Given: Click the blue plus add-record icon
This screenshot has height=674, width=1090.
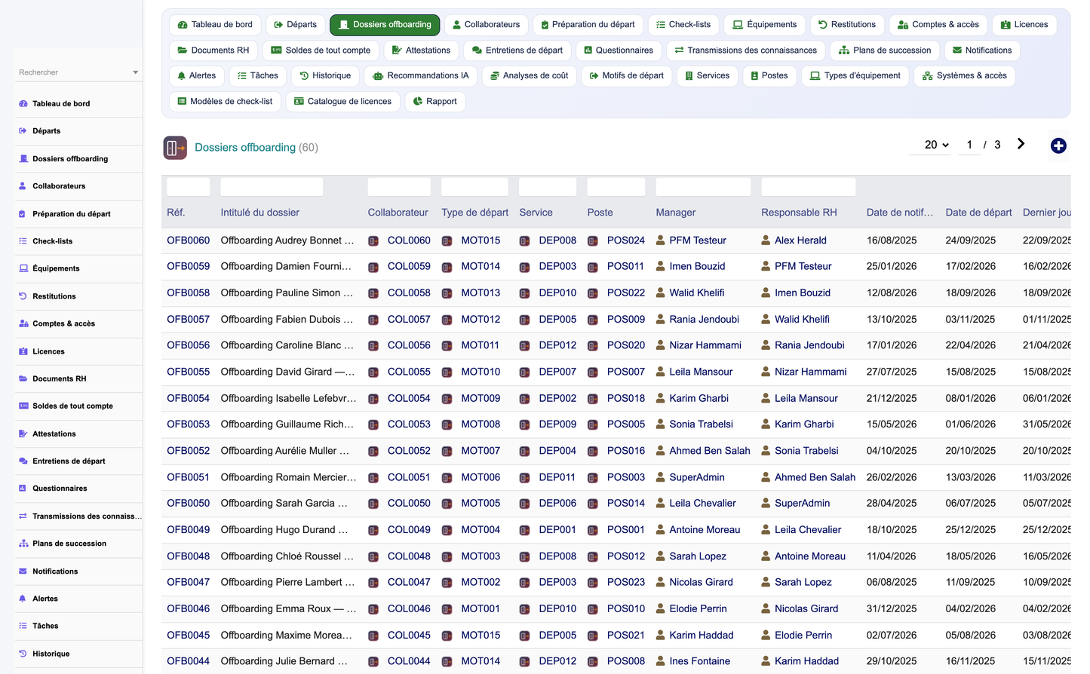Looking at the screenshot, I should (1058, 146).
